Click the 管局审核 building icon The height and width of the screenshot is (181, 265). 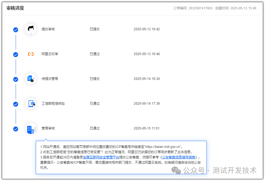(x=31, y=128)
